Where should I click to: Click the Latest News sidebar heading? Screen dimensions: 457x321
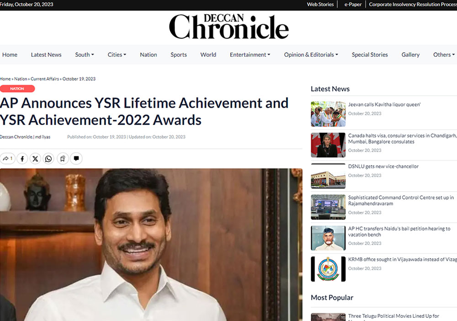coord(330,89)
